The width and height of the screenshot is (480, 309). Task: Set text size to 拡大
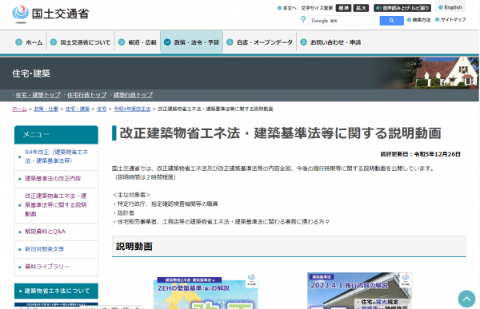point(361,8)
